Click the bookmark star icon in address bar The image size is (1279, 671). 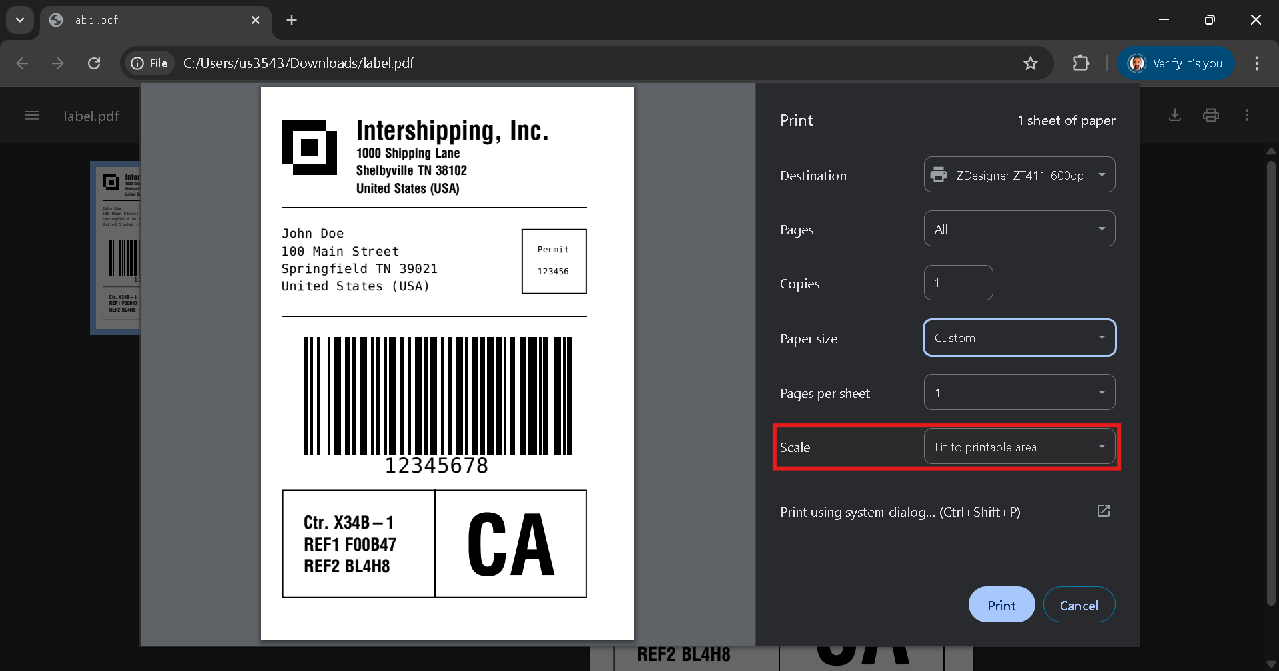coord(1030,63)
